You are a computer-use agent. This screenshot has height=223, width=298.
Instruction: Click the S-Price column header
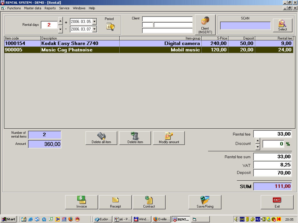(215, 38)
